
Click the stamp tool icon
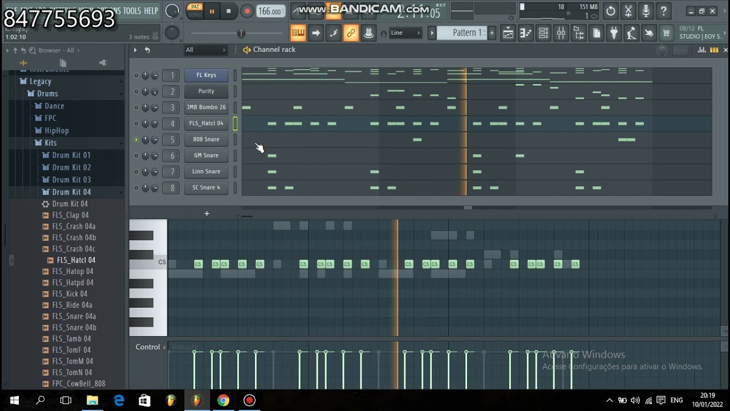(368, 33)
